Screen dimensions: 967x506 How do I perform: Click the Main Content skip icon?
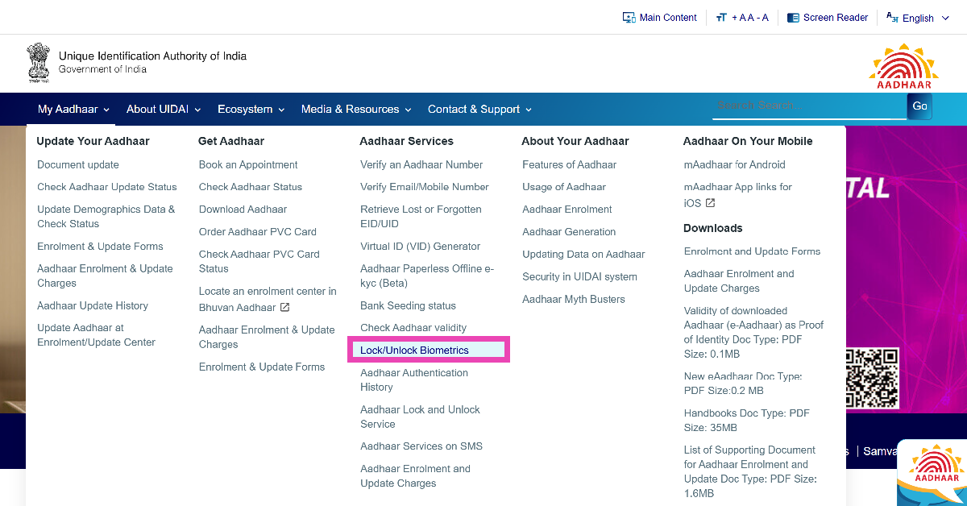[629, 18]
